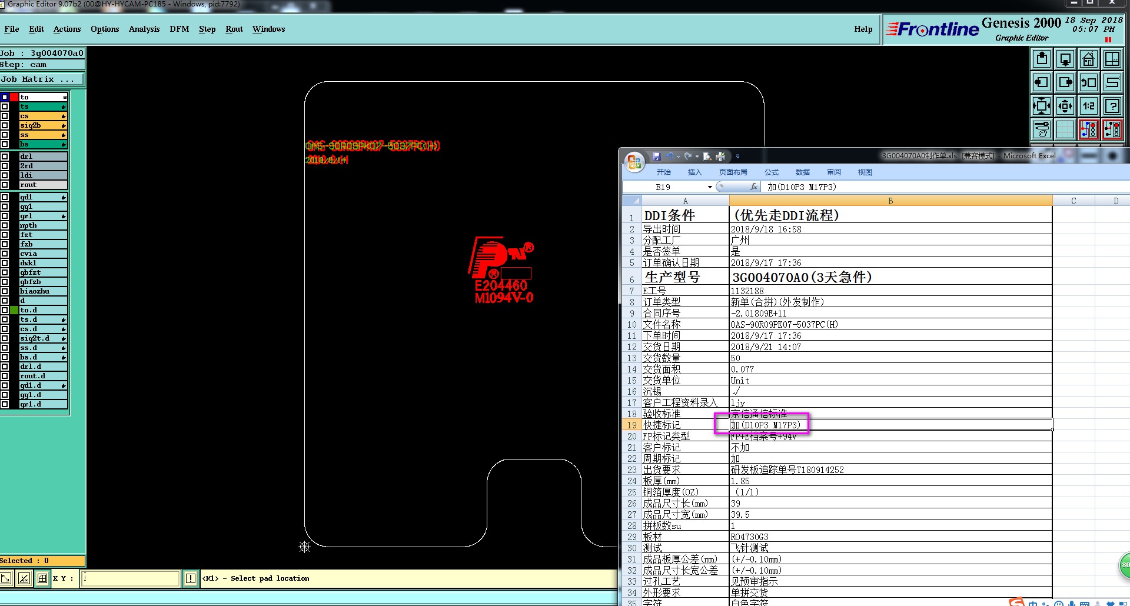Click the pan left view icon
The image size is (1130, 606).
[x=1042, y=82]
